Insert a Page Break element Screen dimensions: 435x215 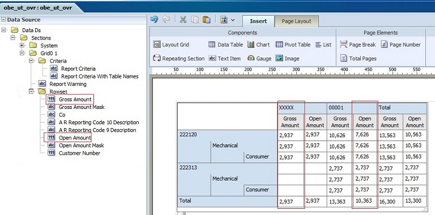point(358,45)
